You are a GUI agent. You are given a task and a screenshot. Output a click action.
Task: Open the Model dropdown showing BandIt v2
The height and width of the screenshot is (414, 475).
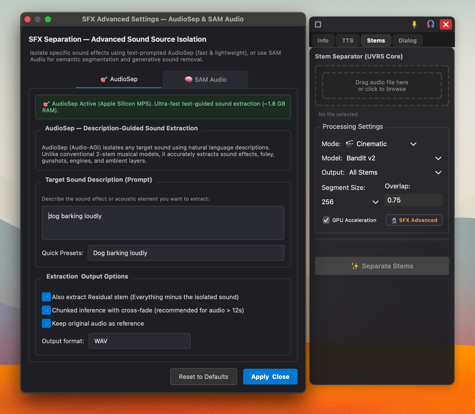[x=394, y=158]
